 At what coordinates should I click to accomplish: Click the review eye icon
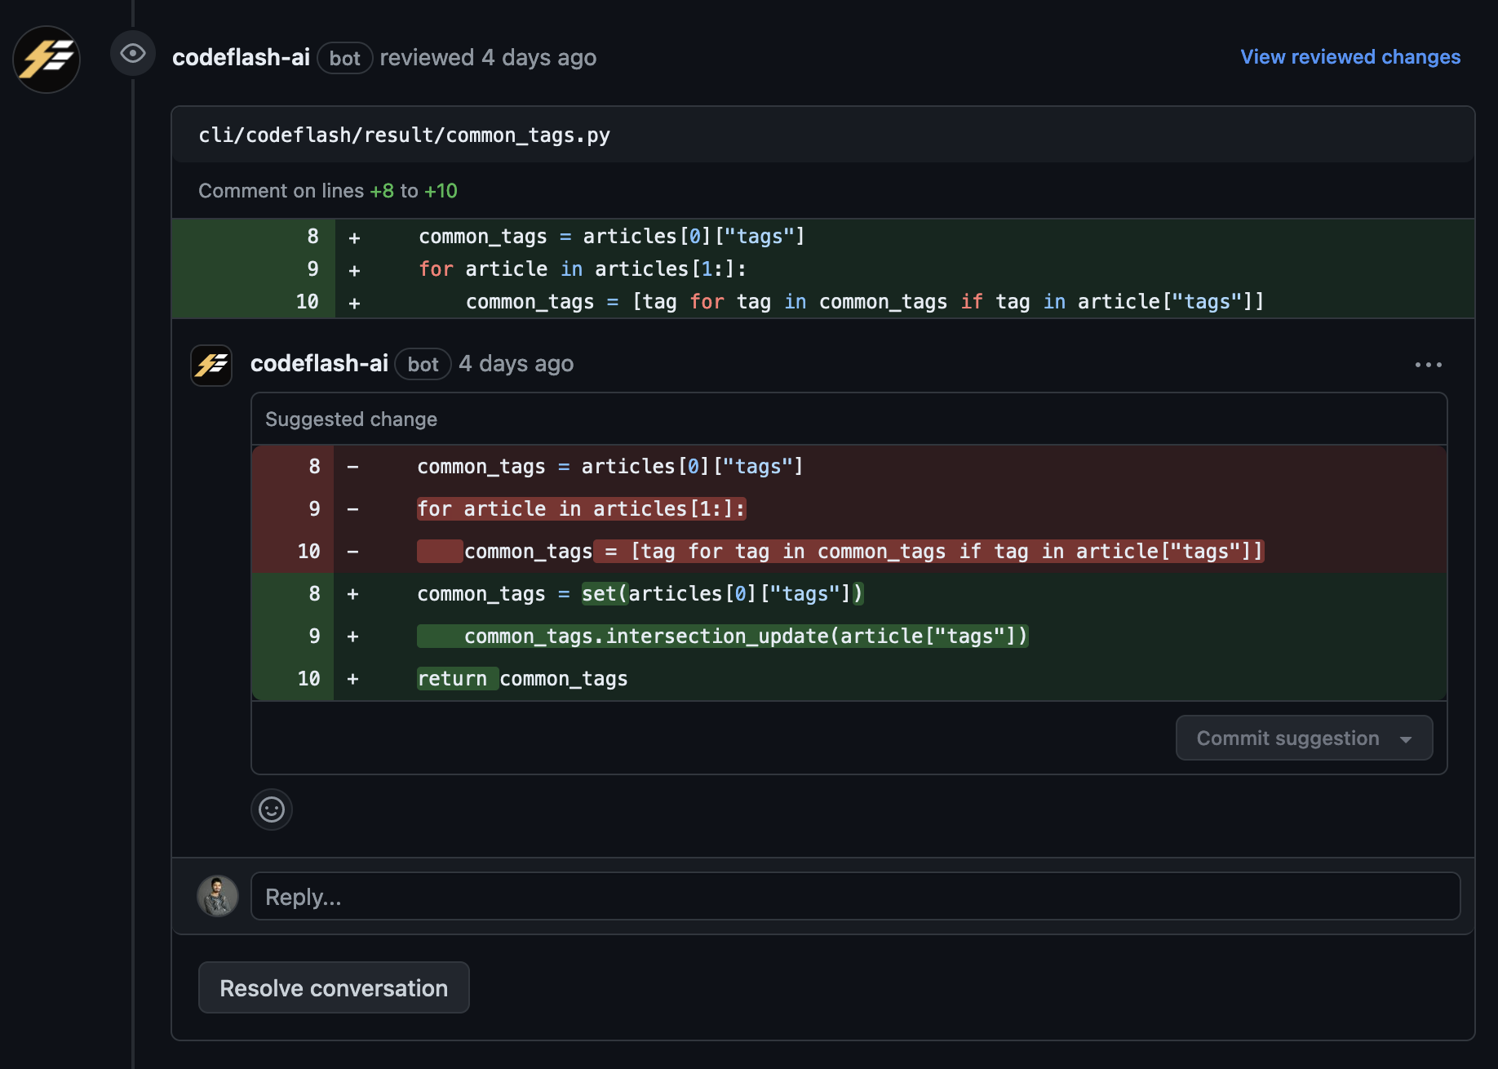(x=133, y=54)
